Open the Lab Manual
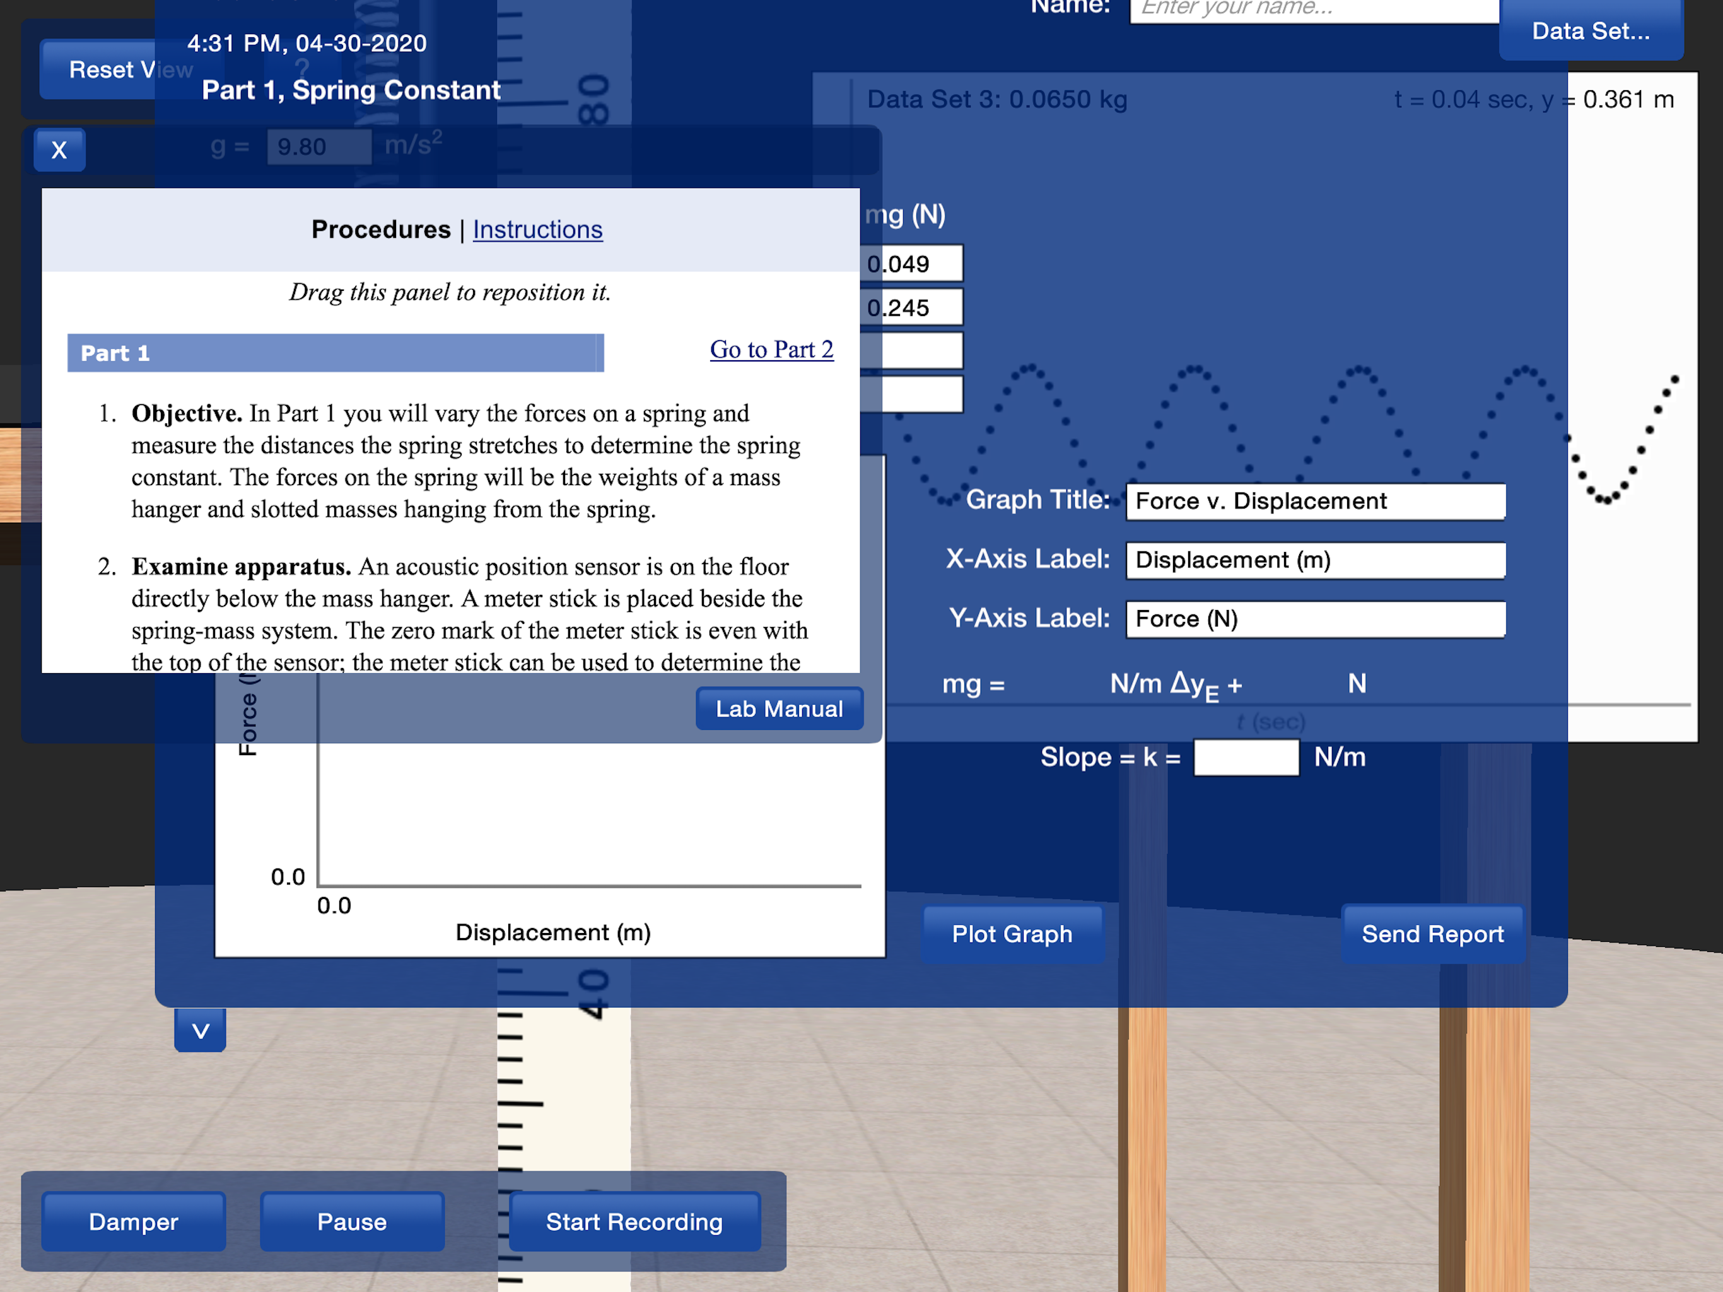Image resolution: width=1723 pixels, height=1292 pixels. 779,708
